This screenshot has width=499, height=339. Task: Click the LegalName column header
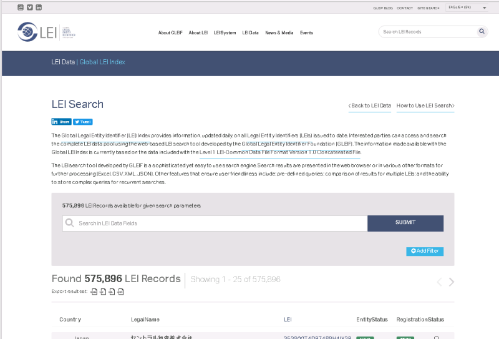point(145,320)
